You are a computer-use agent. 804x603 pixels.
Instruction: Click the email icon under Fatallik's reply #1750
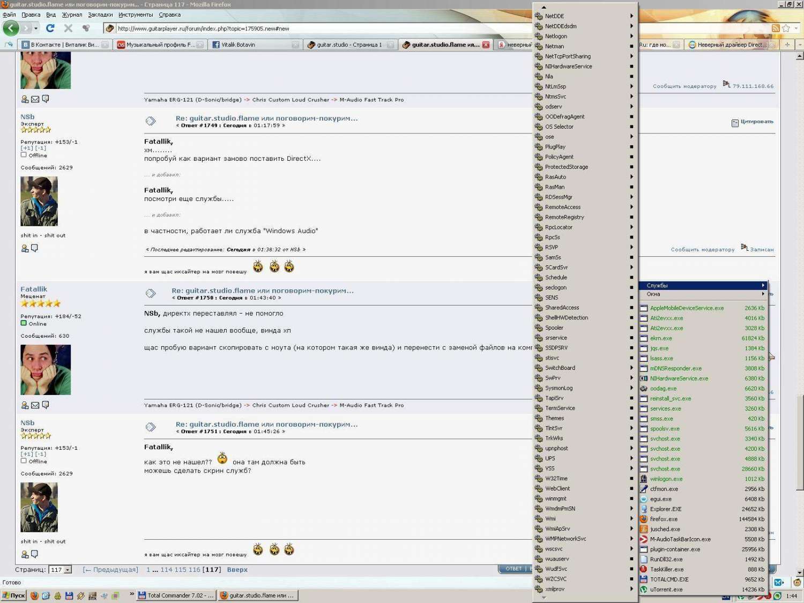(35, 405)
